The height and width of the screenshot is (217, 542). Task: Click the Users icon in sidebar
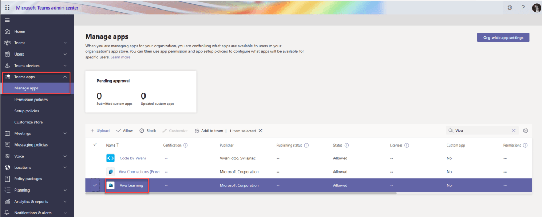point(7,54)
